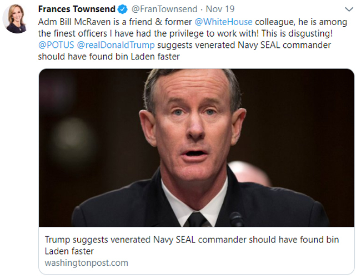This screenshot has height=278, width=361.
Task: Open the card headline about bin Laden
Action: (x=191, y=245)
